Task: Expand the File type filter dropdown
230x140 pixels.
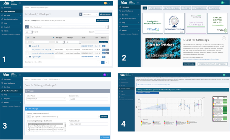Action: pyautogui.click(x=59, y=42)
